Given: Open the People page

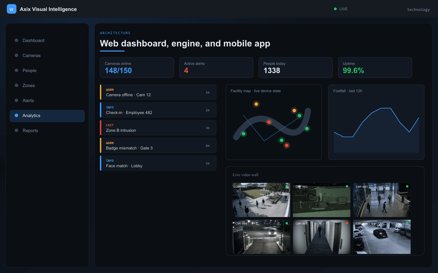Looking at the screenshot, I should [x=47, y=70].
